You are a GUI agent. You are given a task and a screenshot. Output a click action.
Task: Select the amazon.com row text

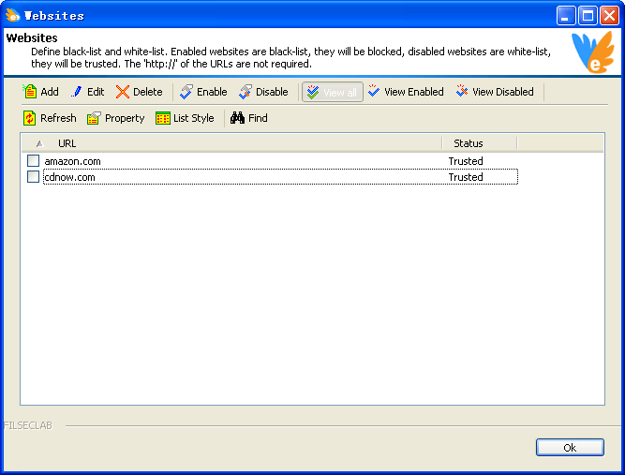coord(73,161)
